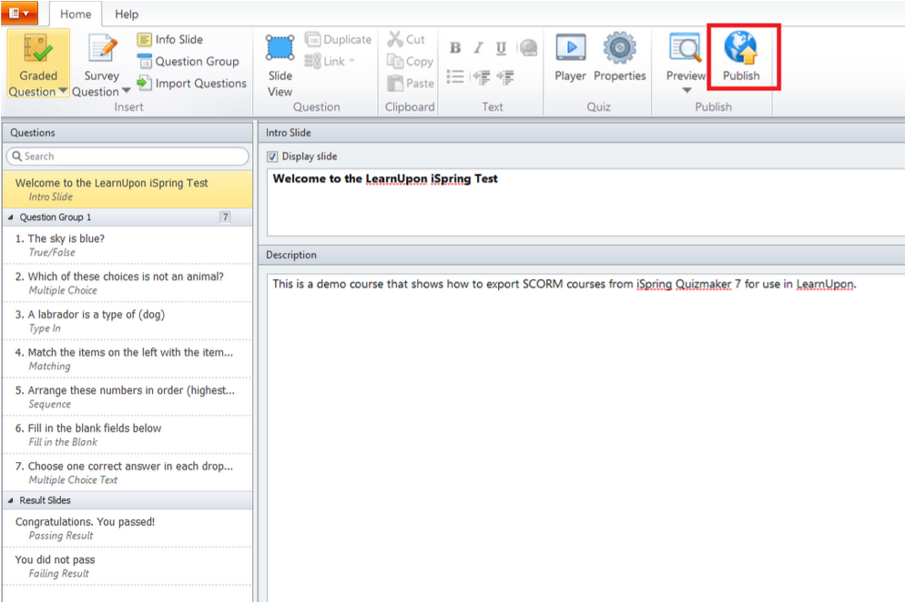Viewport: 905px width, 603px height.
Task: Decrease text indent
Action: (x=482, y=76)
